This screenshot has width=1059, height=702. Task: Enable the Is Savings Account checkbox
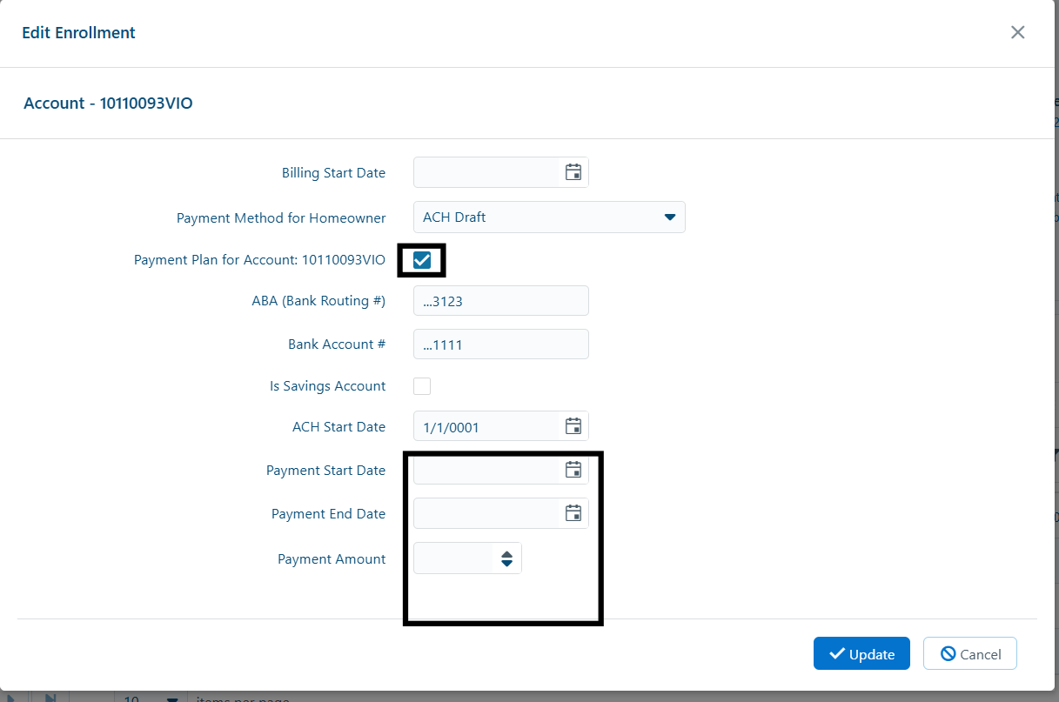point(421,385)
